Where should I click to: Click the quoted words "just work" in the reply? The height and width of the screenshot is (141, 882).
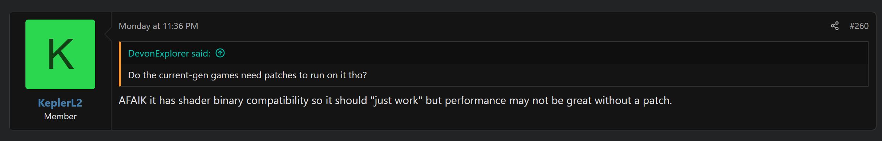396,100
